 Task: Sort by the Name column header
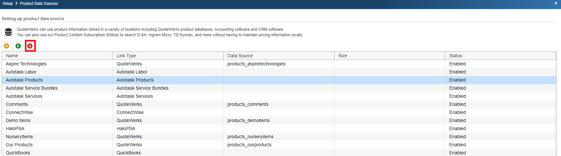(12, 56)
